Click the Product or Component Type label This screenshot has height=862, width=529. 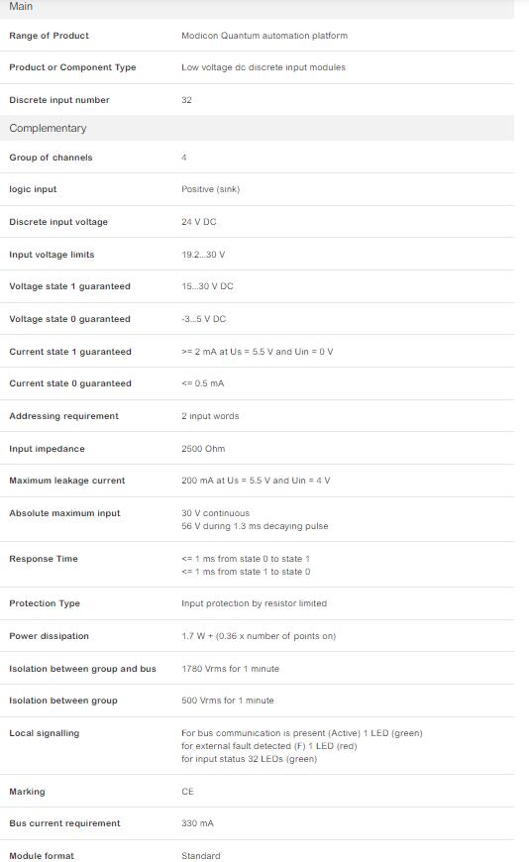click(72, 67)
